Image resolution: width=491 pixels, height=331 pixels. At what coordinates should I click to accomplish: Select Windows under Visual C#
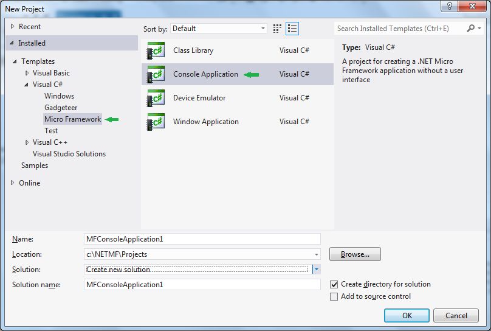[x=59, y=96]
